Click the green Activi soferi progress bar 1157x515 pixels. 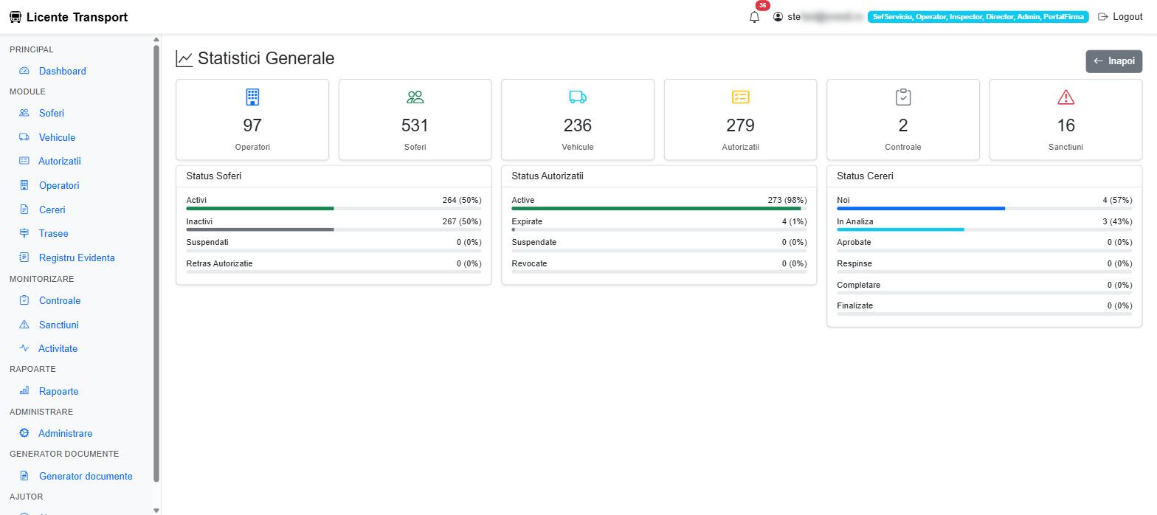tap(260, 209)
